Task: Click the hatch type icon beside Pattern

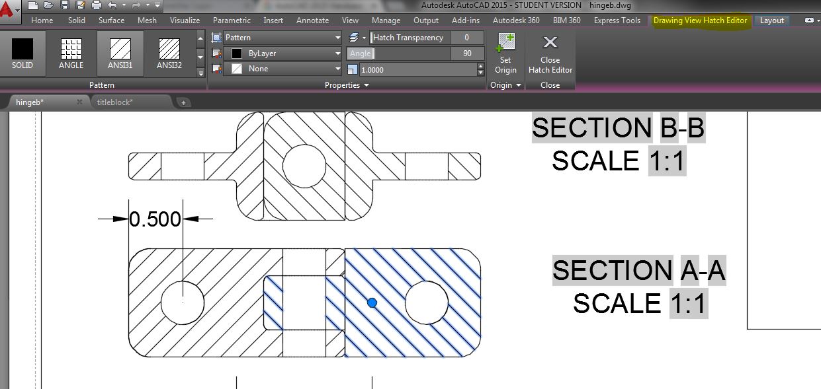Action: (x=216, y=38)
